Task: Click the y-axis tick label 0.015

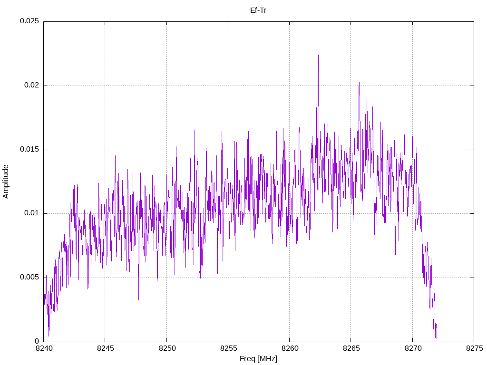Action: [29, 149]
